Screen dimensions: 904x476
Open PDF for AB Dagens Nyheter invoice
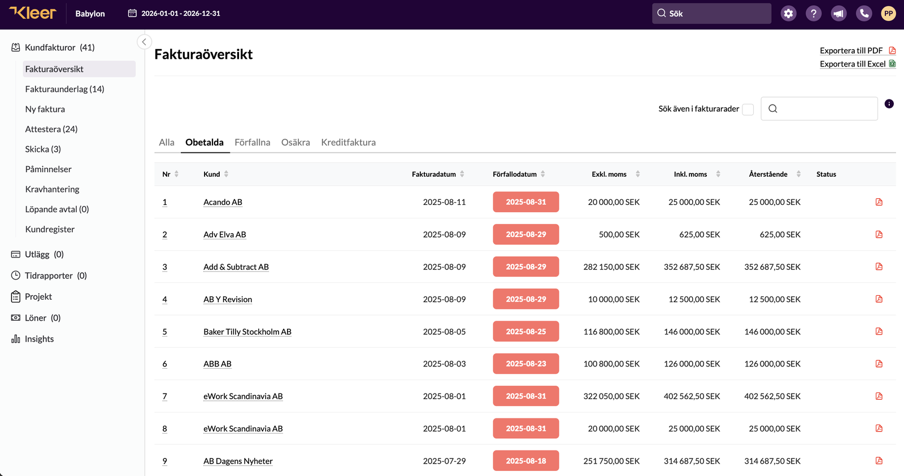click(879, 461)
